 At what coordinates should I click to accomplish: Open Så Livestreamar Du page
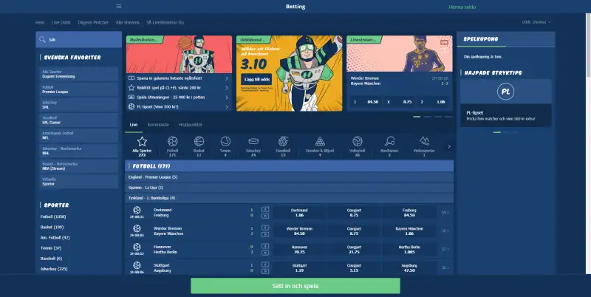(x=165, y=23)
